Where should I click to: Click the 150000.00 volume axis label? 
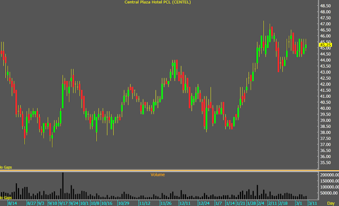pos(329,181)
